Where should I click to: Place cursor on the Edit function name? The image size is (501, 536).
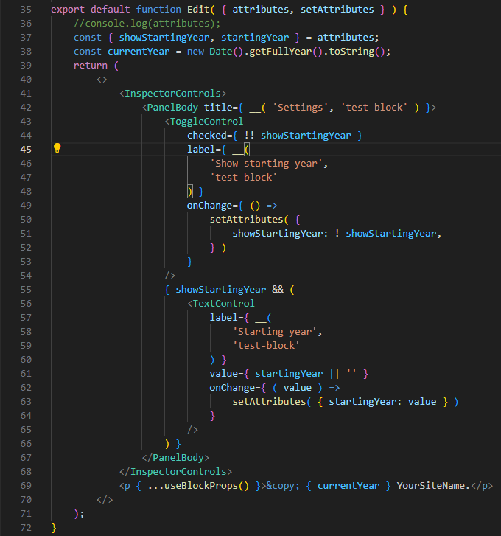pos(167,10)
